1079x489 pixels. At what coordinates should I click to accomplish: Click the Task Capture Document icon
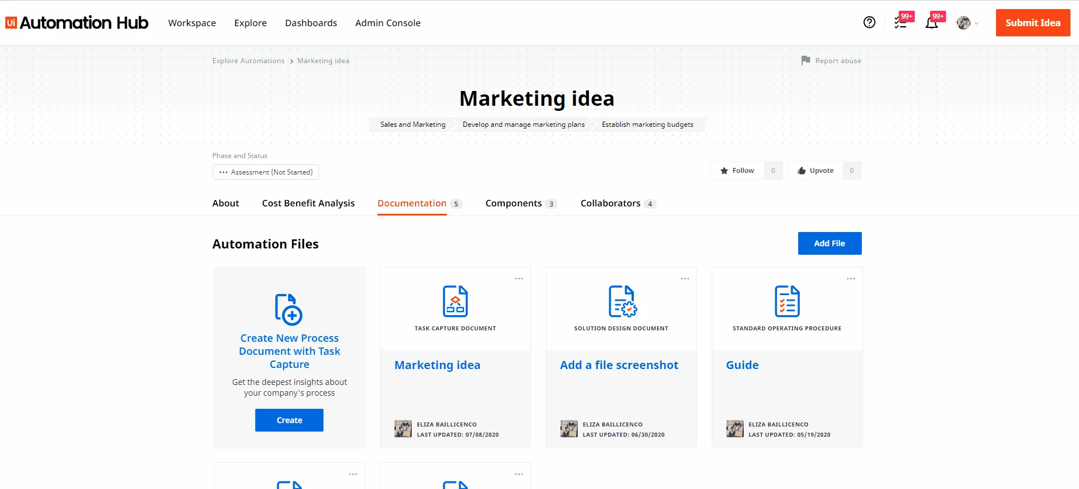point(455,301)
